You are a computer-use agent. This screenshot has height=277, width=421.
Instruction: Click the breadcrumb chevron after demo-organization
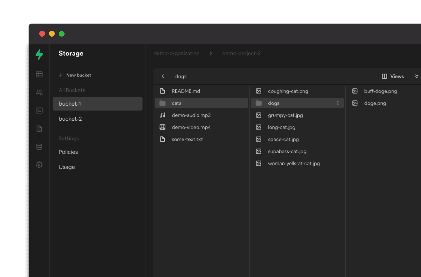tap(211, 53)
